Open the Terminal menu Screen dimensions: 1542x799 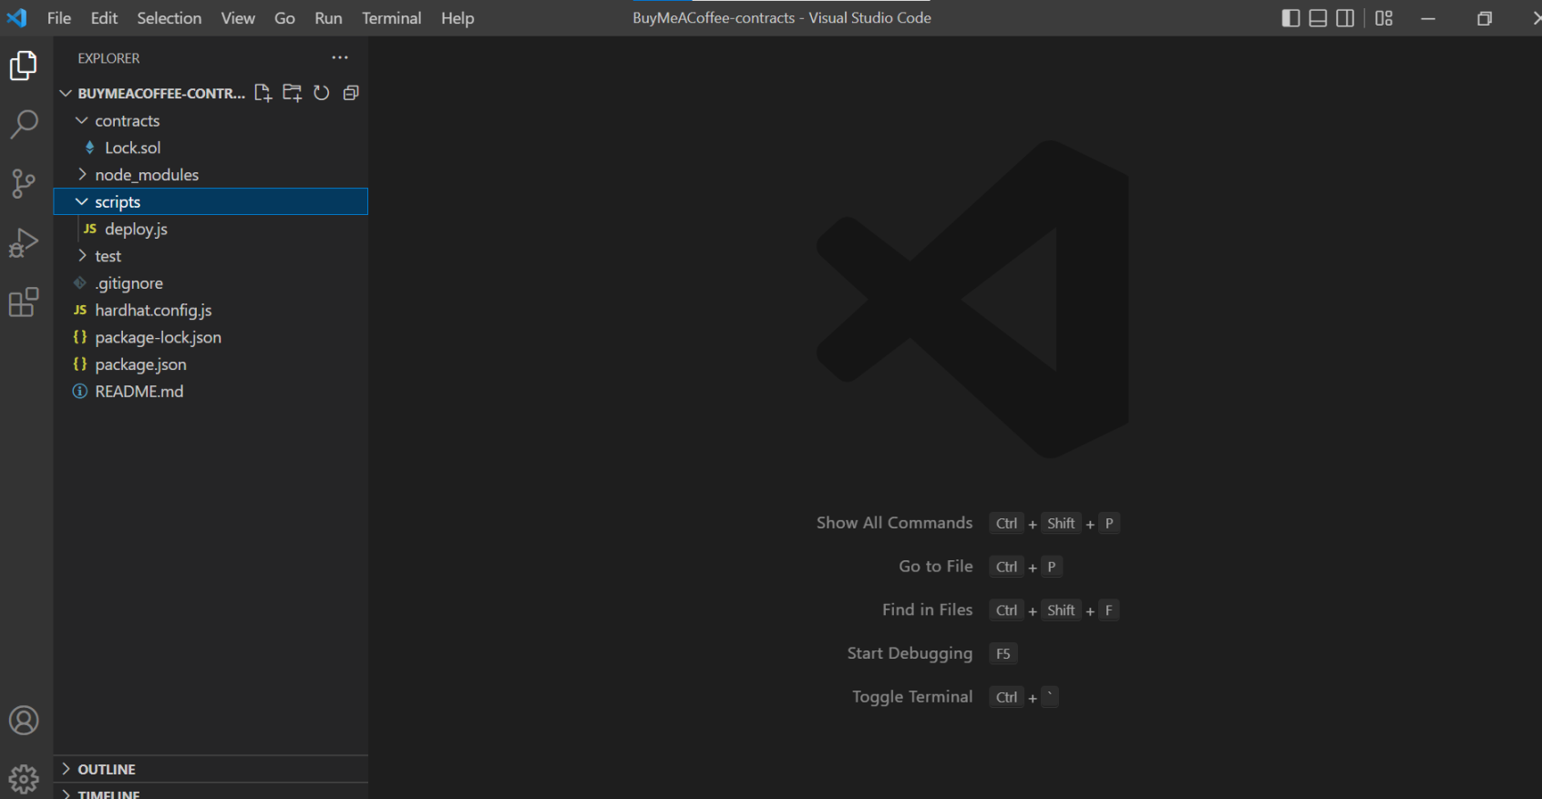[391, 18]
